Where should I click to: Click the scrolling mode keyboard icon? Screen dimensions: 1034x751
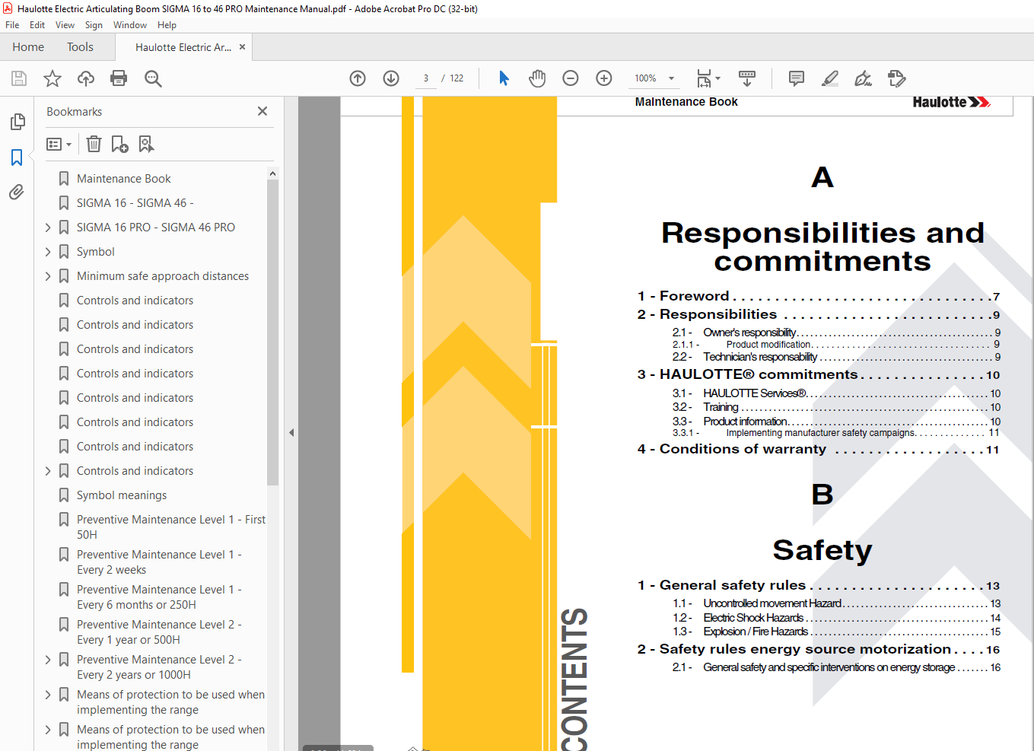click(x=747, y=78)
